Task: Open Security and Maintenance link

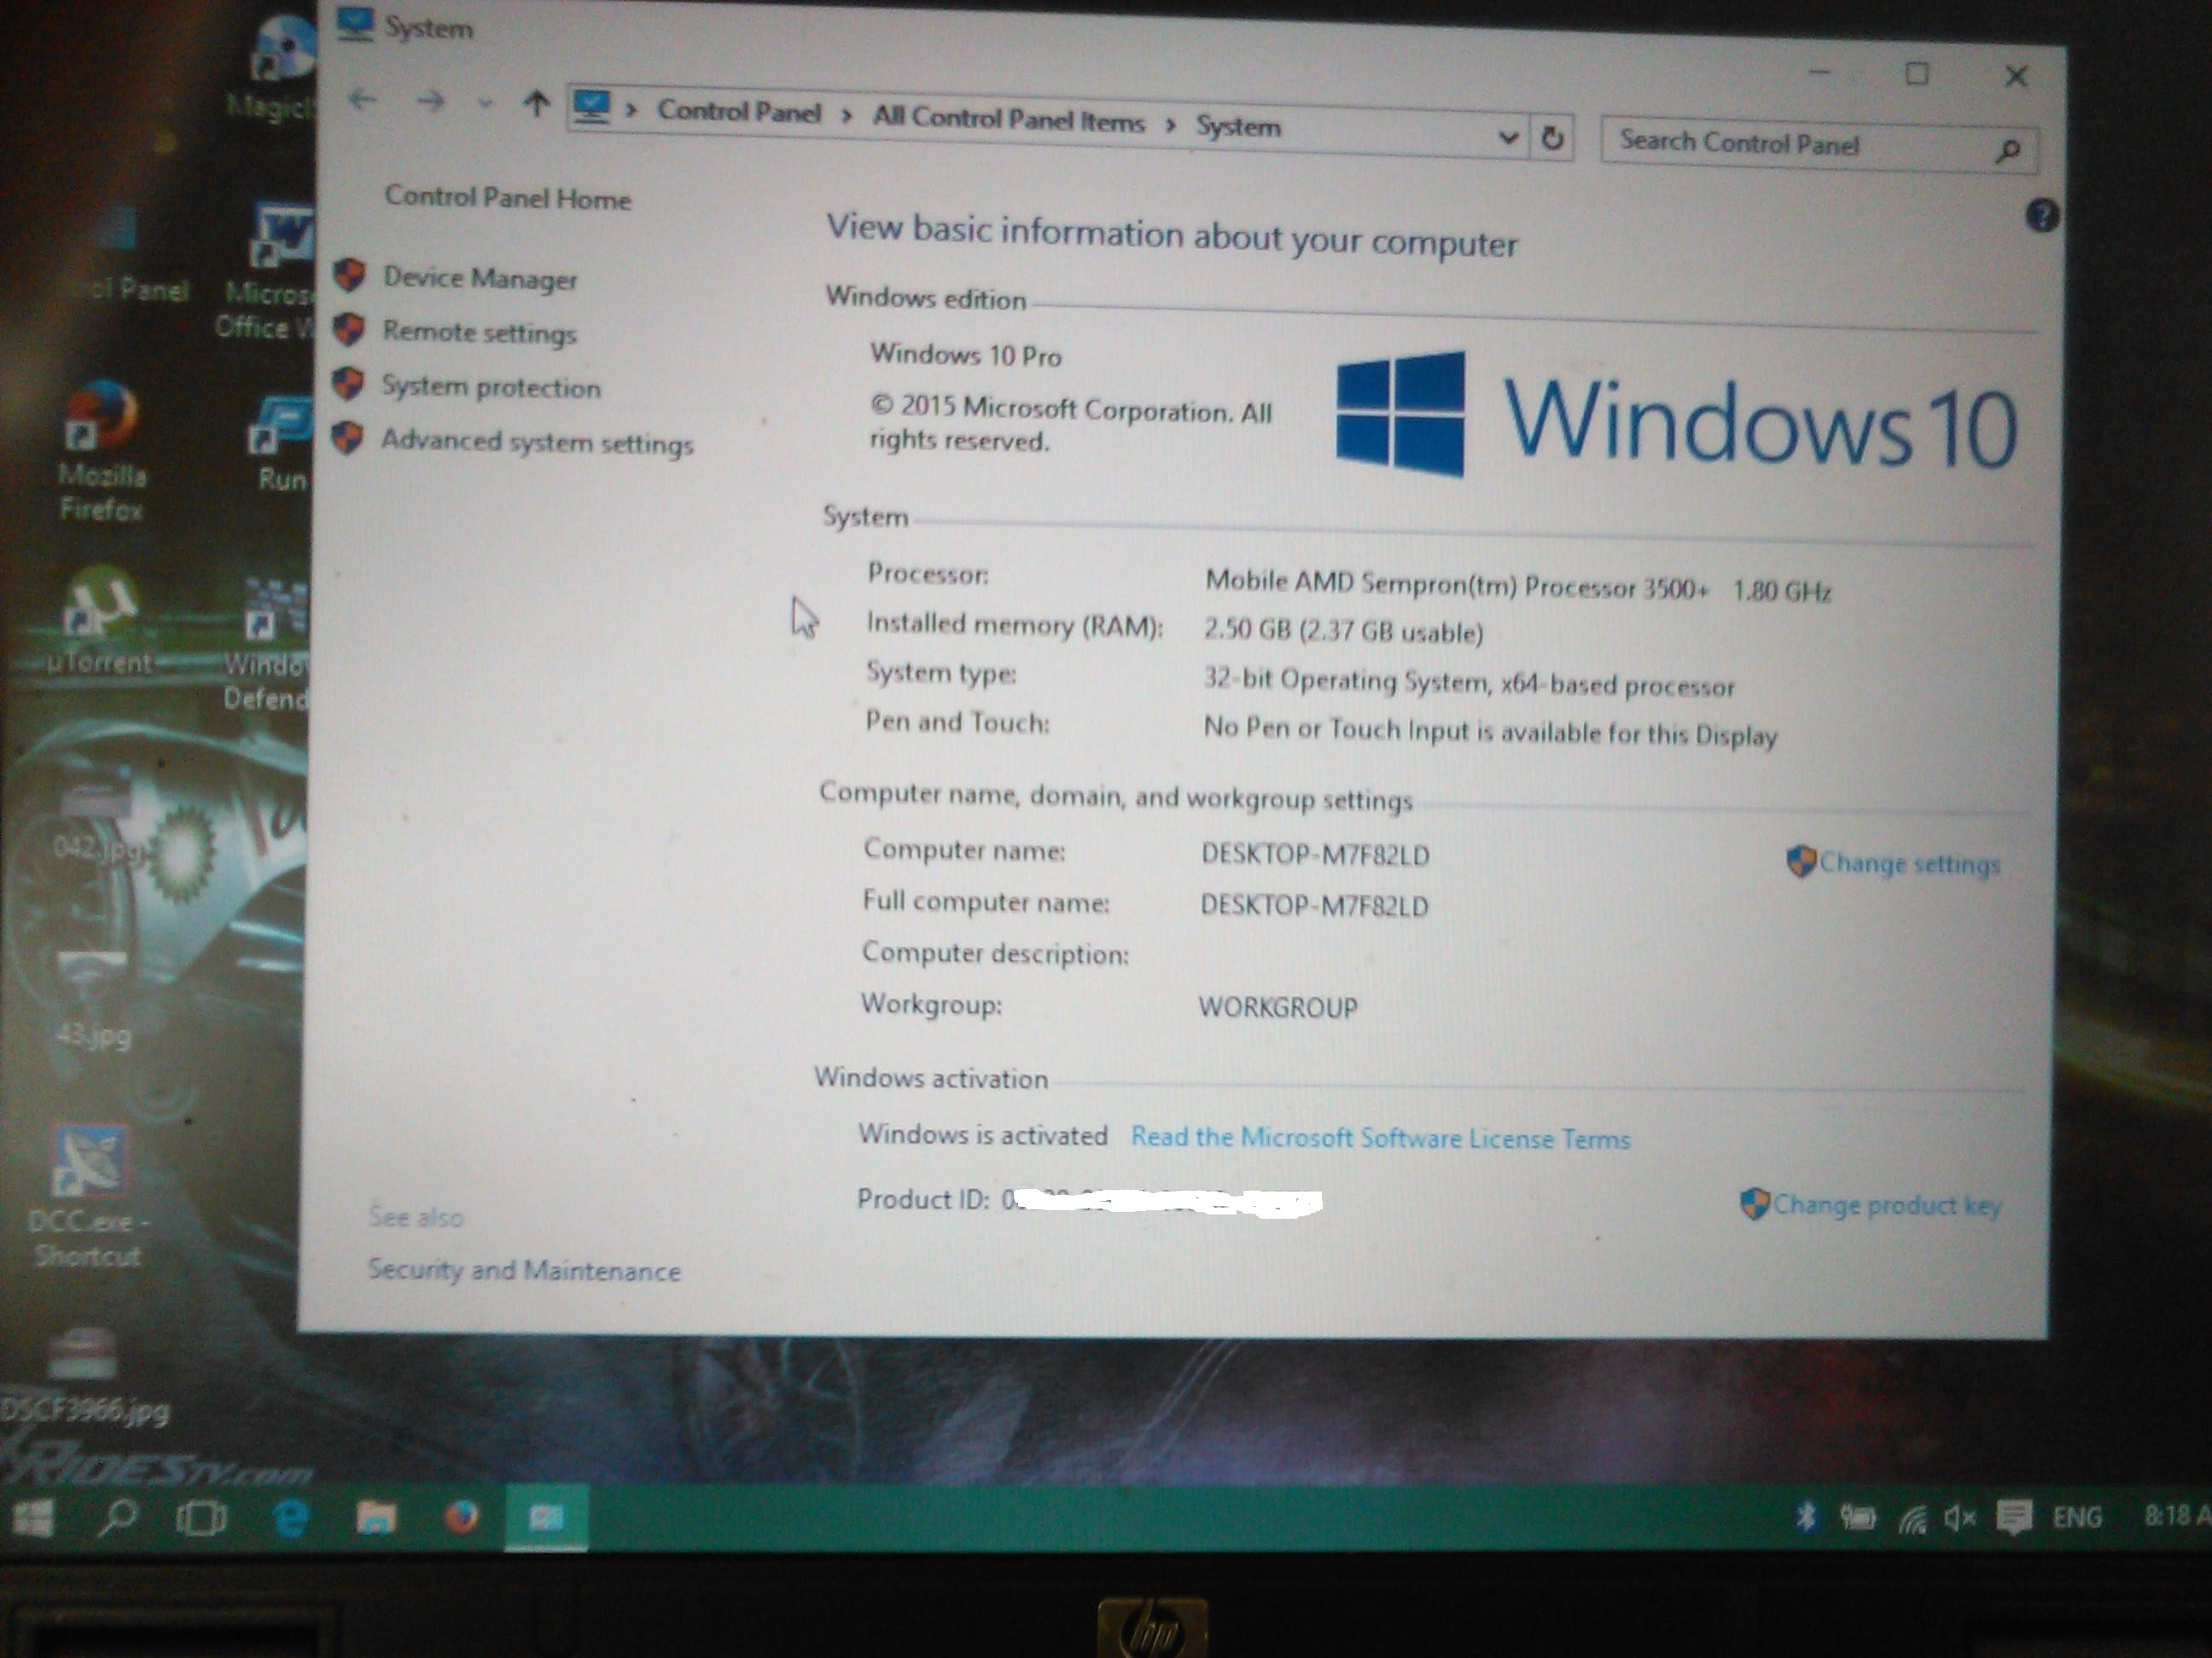Action: [x=524, y=1270]
